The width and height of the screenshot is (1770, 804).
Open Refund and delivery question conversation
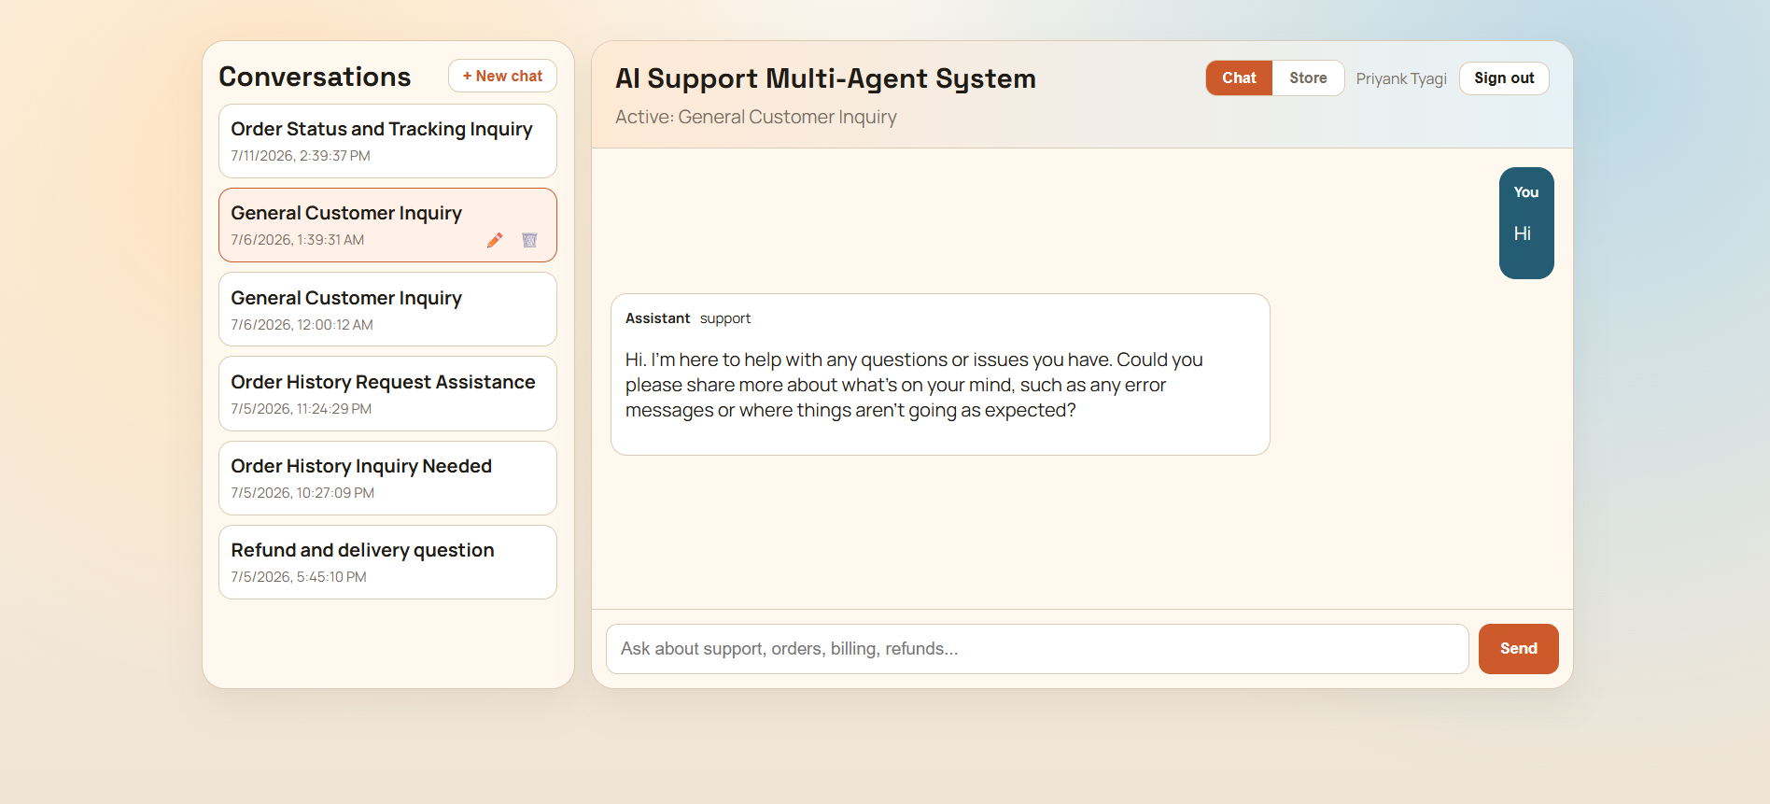pyautogui.click(x=387, y=562)
